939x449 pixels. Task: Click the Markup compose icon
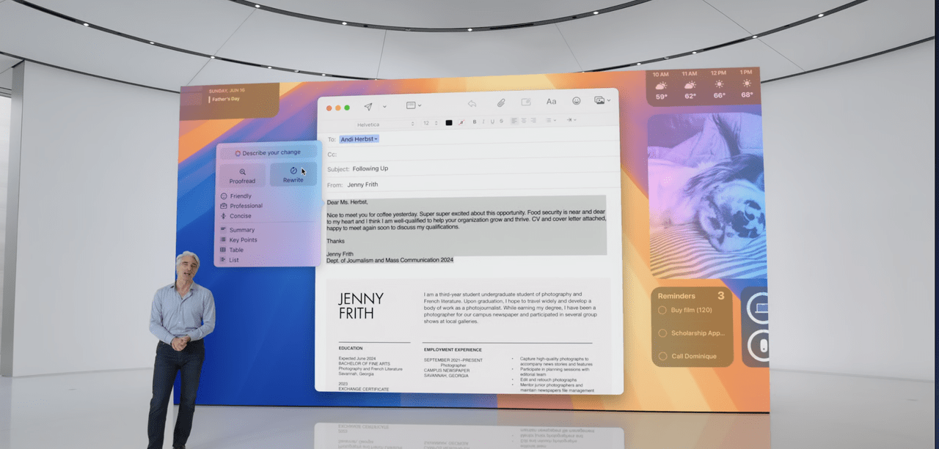[527, 102]
